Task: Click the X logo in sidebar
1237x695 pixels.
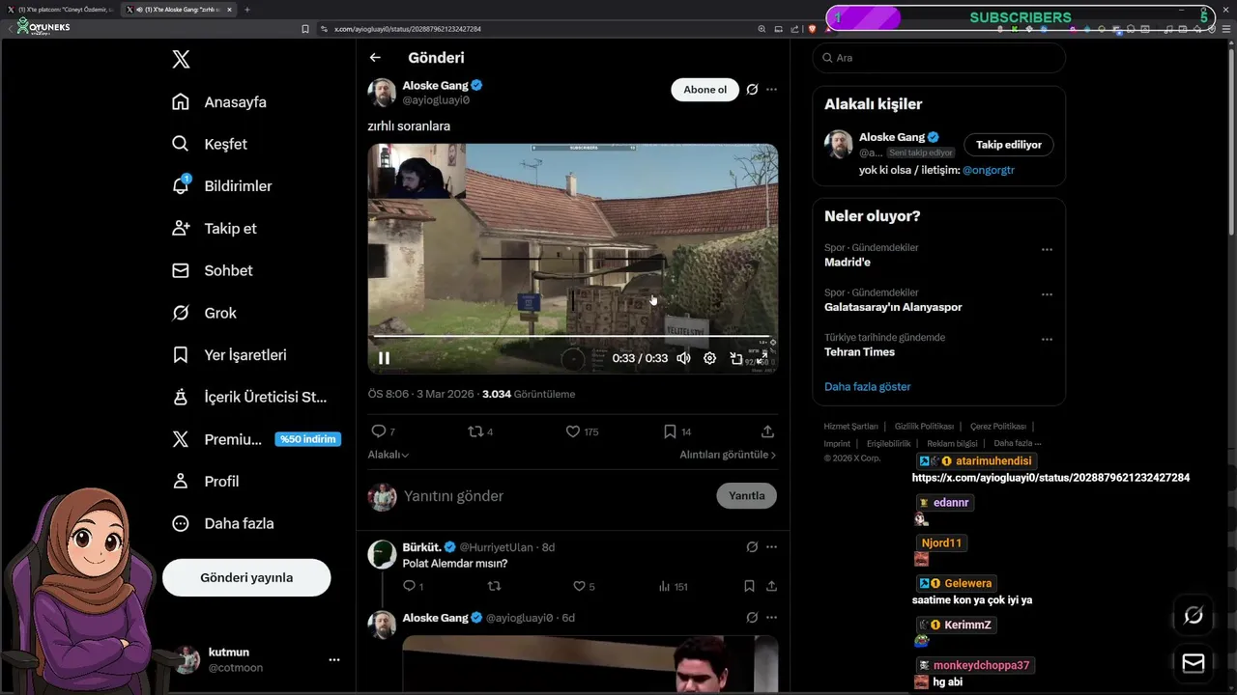Action: point(181,59)
